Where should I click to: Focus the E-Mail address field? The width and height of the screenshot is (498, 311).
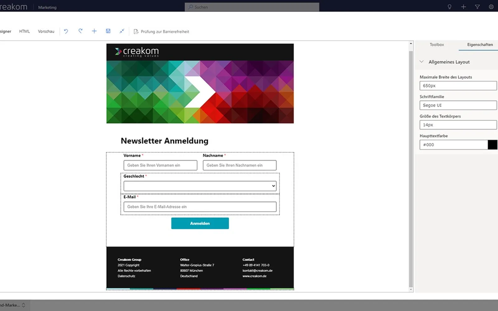click(200, 207)
